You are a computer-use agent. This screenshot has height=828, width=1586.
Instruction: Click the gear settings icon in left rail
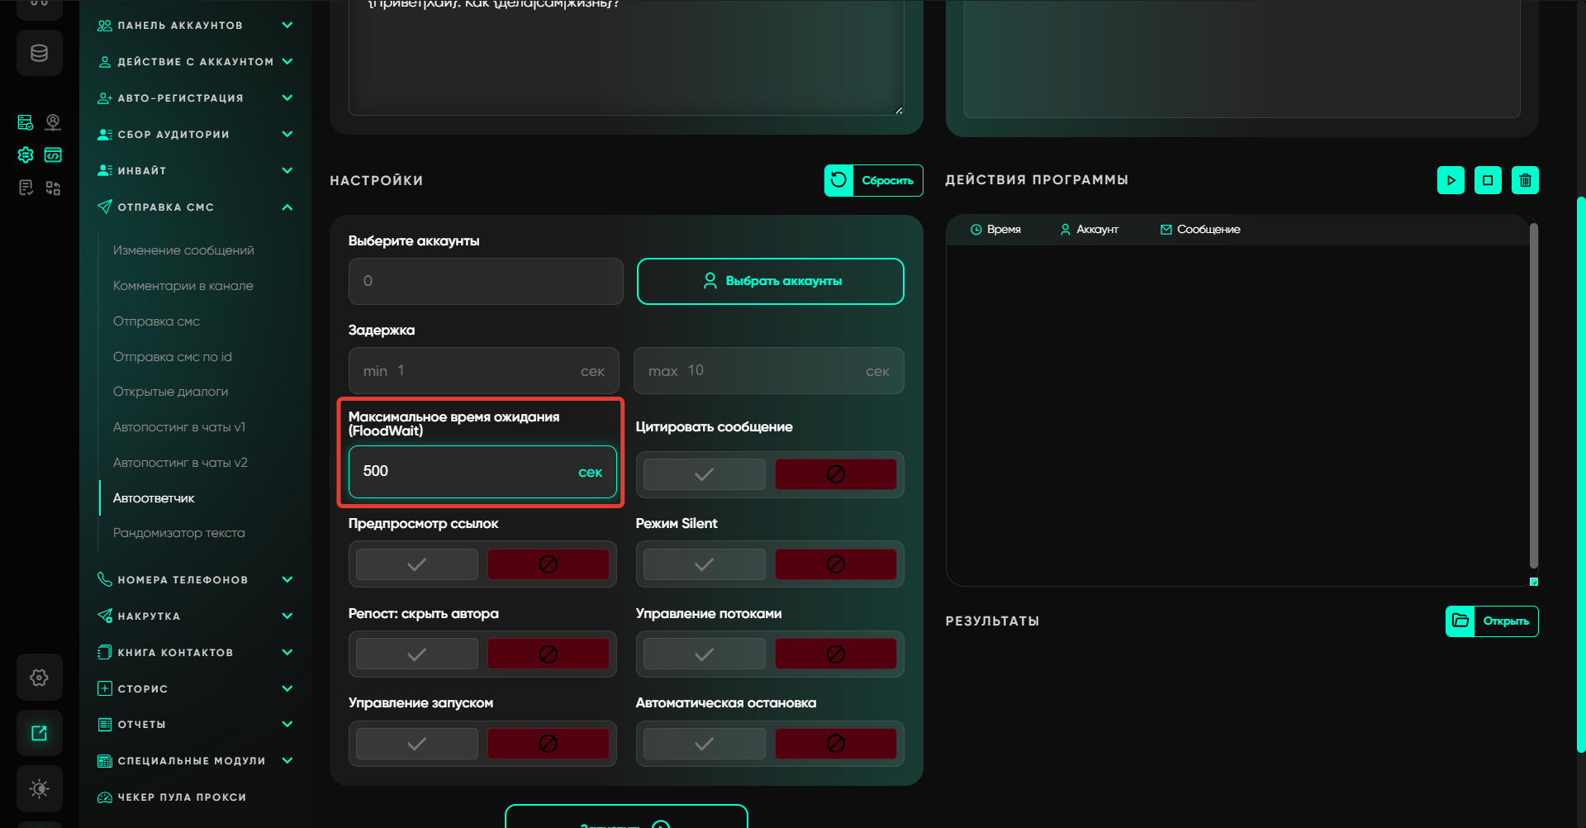click(x=39, y=678)
